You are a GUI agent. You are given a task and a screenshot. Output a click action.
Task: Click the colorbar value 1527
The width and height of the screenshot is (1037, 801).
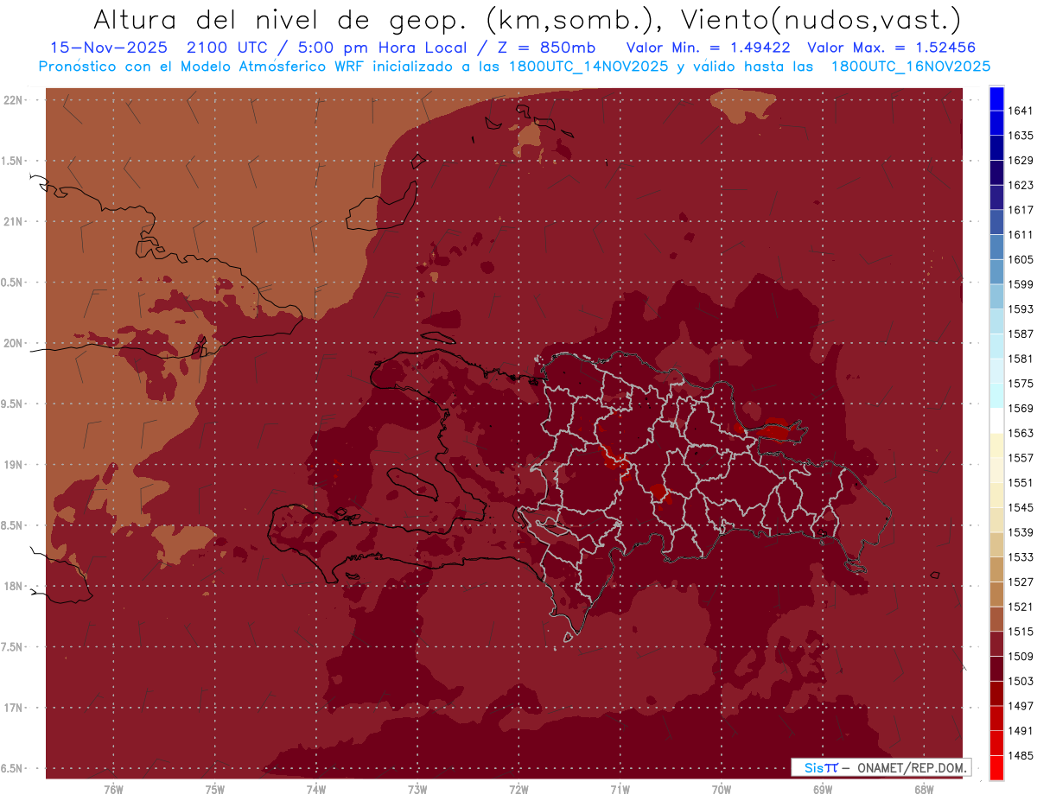tap(1021, 582)
